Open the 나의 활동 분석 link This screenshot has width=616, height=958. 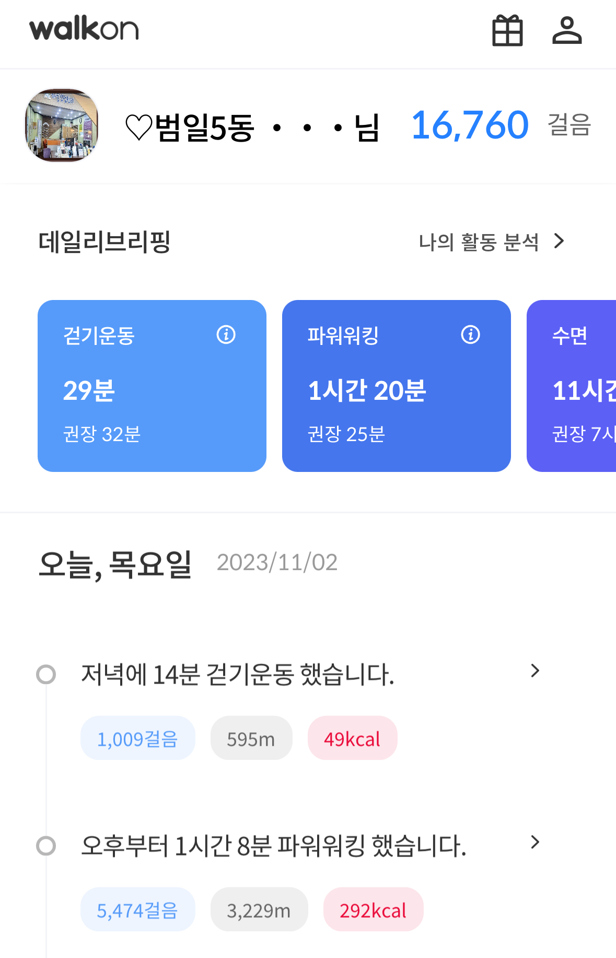pyautogui.click(x=479, y=242)
